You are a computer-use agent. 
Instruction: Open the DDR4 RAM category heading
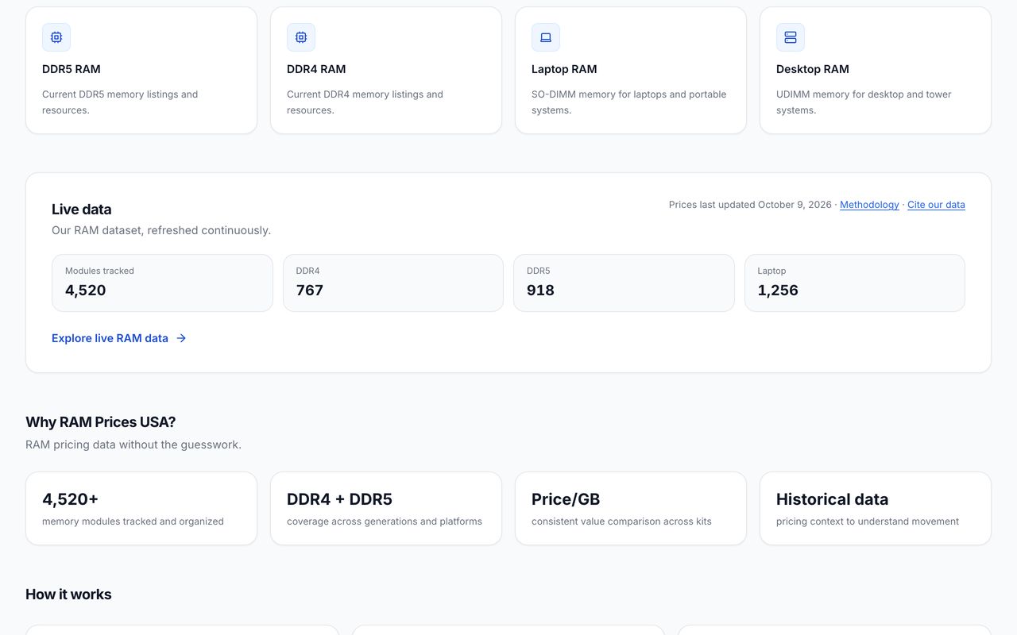(316, 69)
